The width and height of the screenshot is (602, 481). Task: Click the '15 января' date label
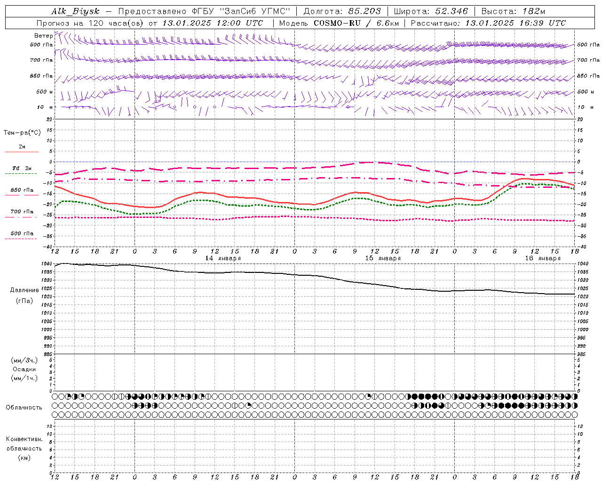(x=383, y=258)
